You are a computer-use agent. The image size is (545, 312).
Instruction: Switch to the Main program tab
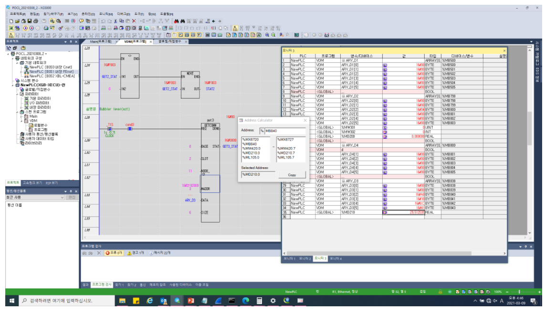point(100,42)
